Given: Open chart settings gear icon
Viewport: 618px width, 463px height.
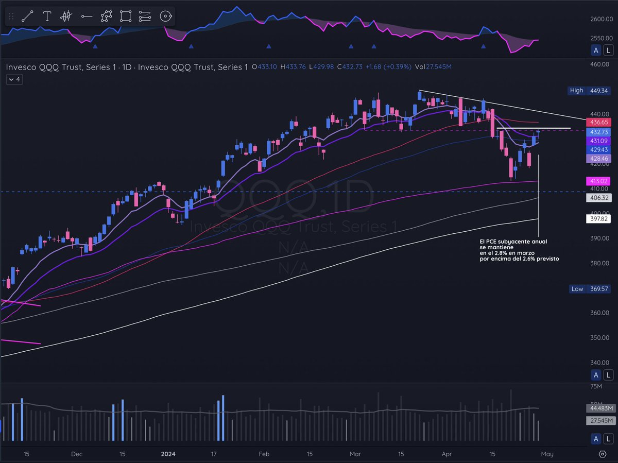Looking at the screenshot, I should [603, 454].
